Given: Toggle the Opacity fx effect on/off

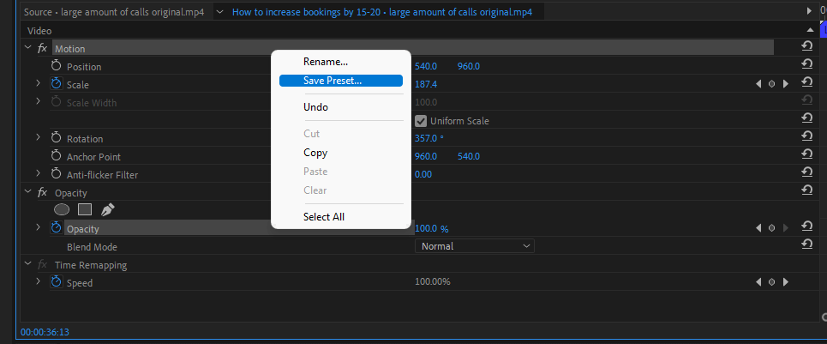Looking at the screenshot, I should point(42,193).
